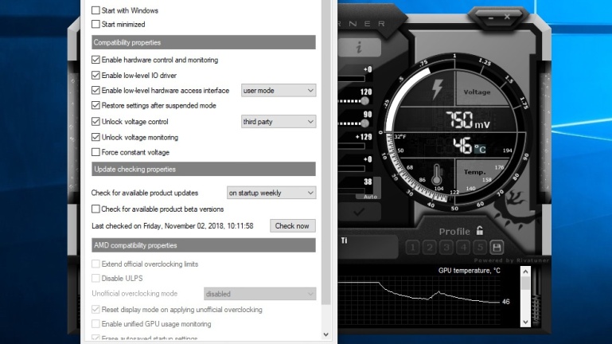Click the Afterburner info button
612x344 pixels.
click(360, 48)
